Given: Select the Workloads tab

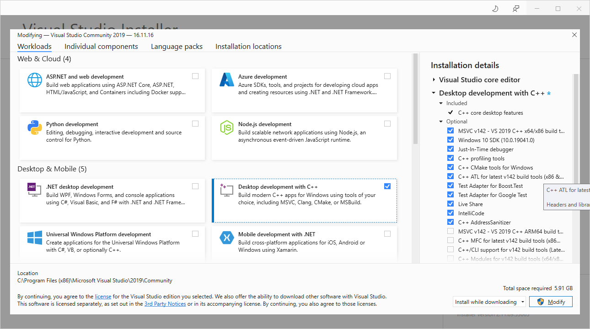Looking at the screenshot, I should 34,47.
